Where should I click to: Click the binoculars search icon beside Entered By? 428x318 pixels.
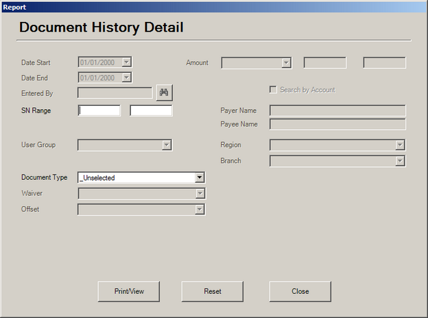[165, 93]
